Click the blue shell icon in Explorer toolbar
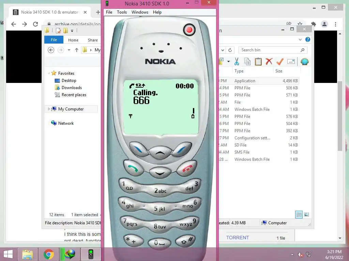The image size is (349, 261). 304,62
